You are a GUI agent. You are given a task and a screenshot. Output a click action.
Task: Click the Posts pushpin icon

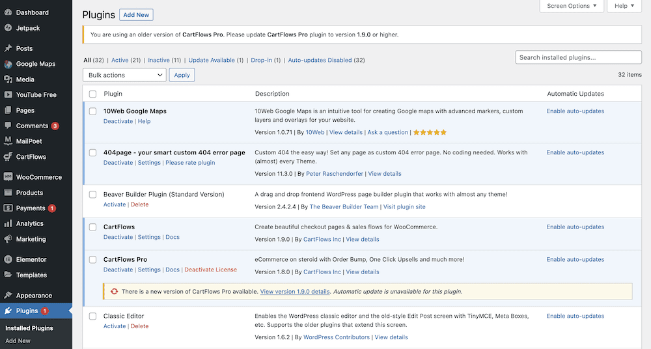8,48
